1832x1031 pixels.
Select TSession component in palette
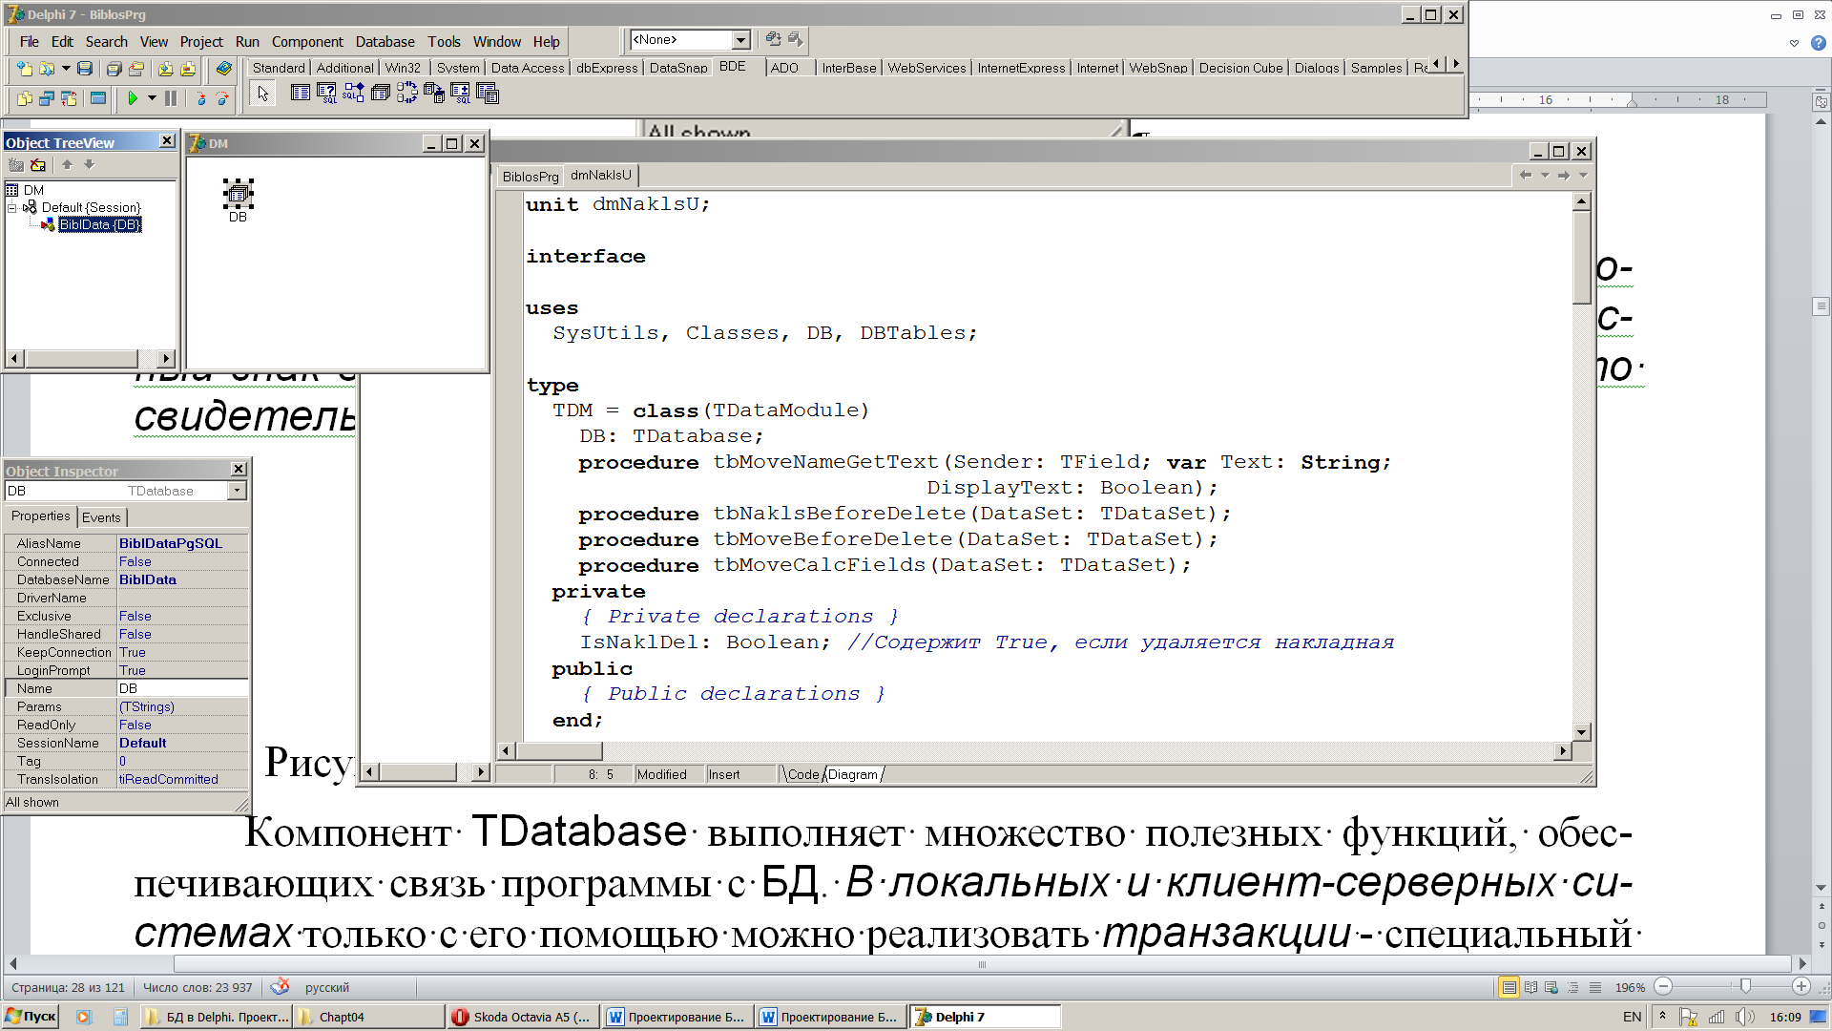click(x=406, y=93)
